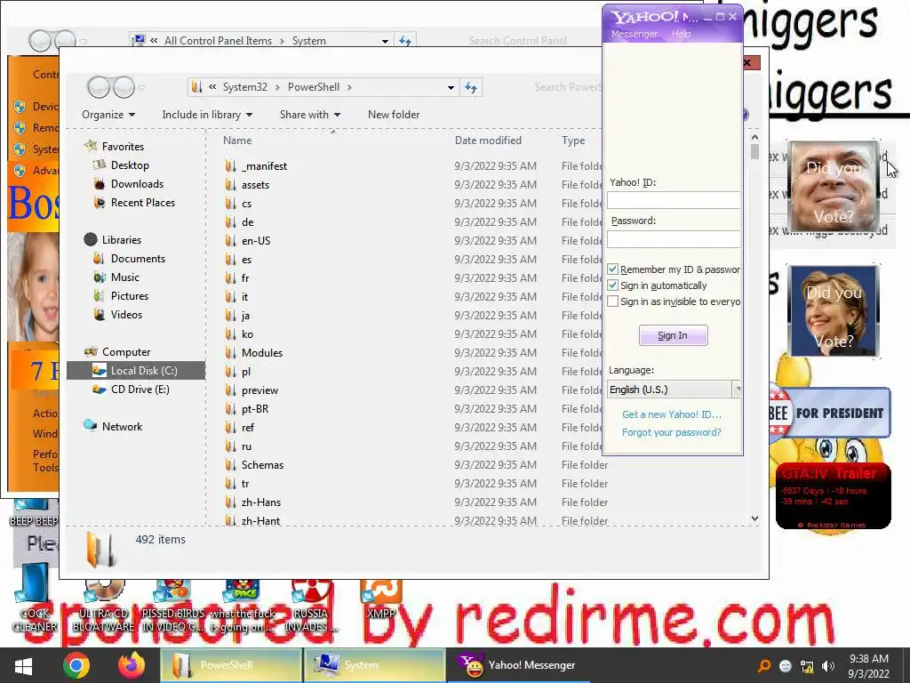Sort by the Type column header

click(573, 140)
